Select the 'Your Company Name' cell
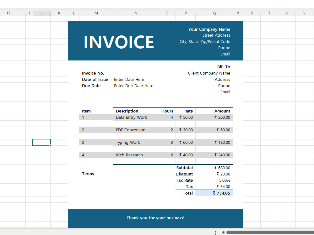The width and height of the screenshot is (314, 235). 209,29
